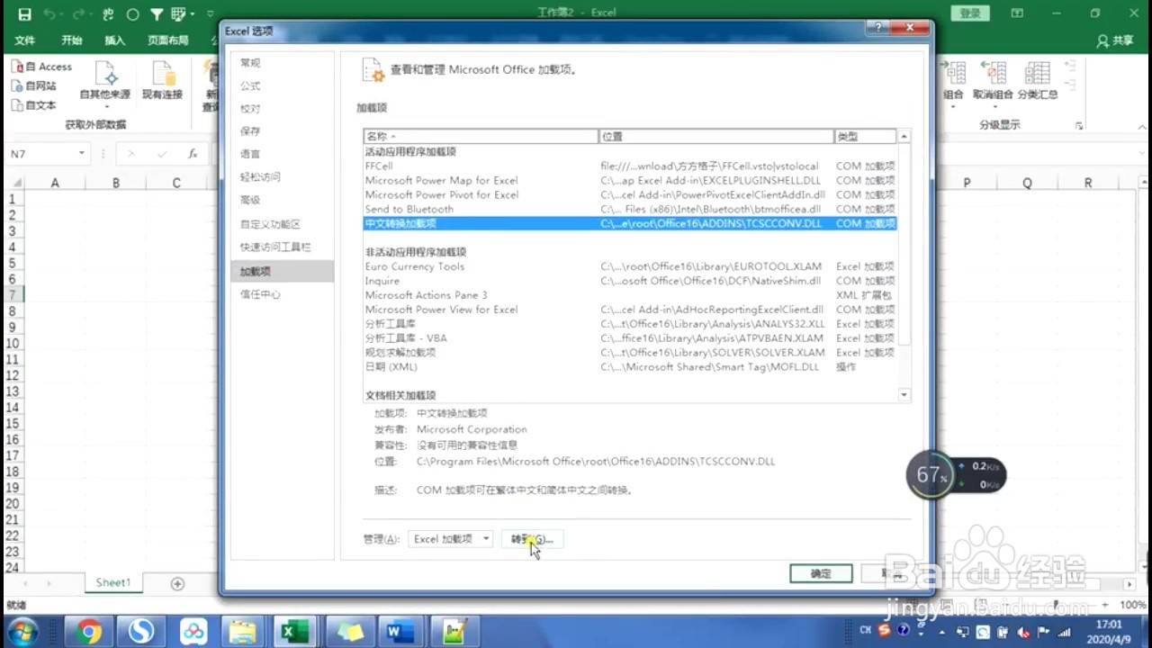Click the 确定 OK button
Image resolution: width=1152 pixels, height=648 pixels.
click(x=821, y=573)
